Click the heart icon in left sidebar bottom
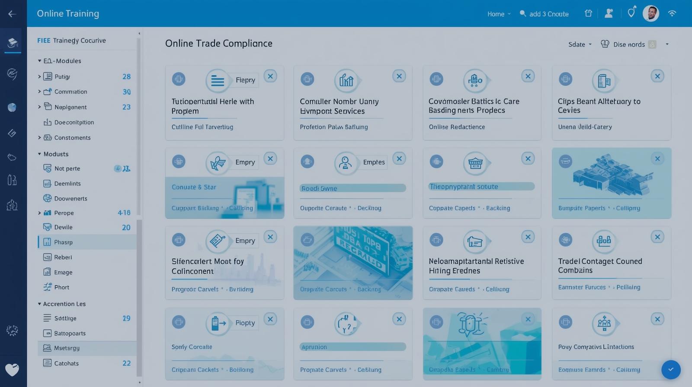Screen dimensions: 692x387 (12, 370)
